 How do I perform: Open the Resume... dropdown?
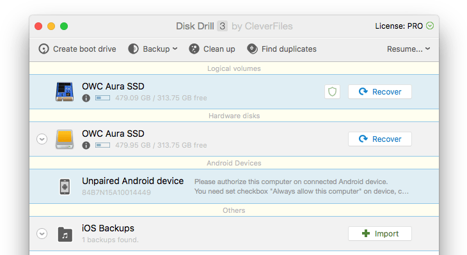(x=408, y=49)
